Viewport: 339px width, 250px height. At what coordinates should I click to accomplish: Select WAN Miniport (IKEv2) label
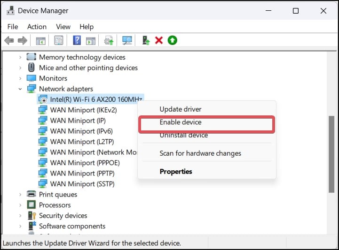point(83,110)
